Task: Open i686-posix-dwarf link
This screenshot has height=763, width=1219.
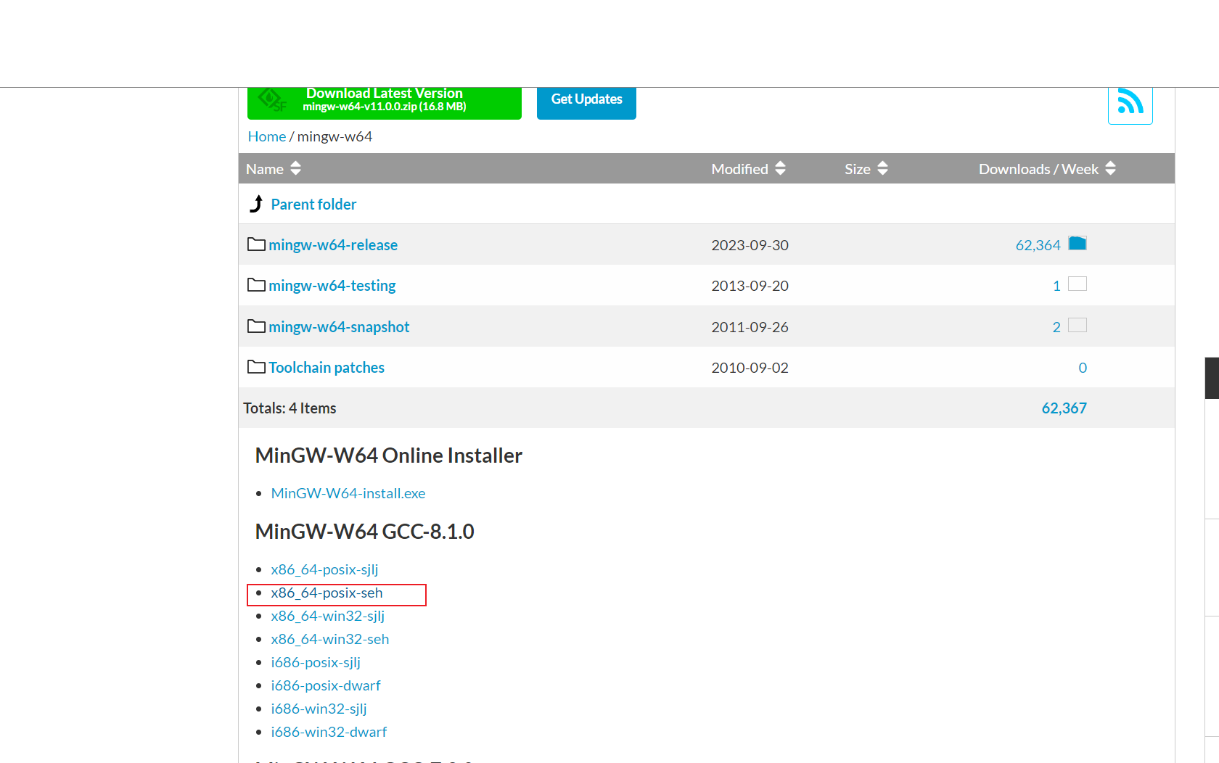Action: click(326, 685)
